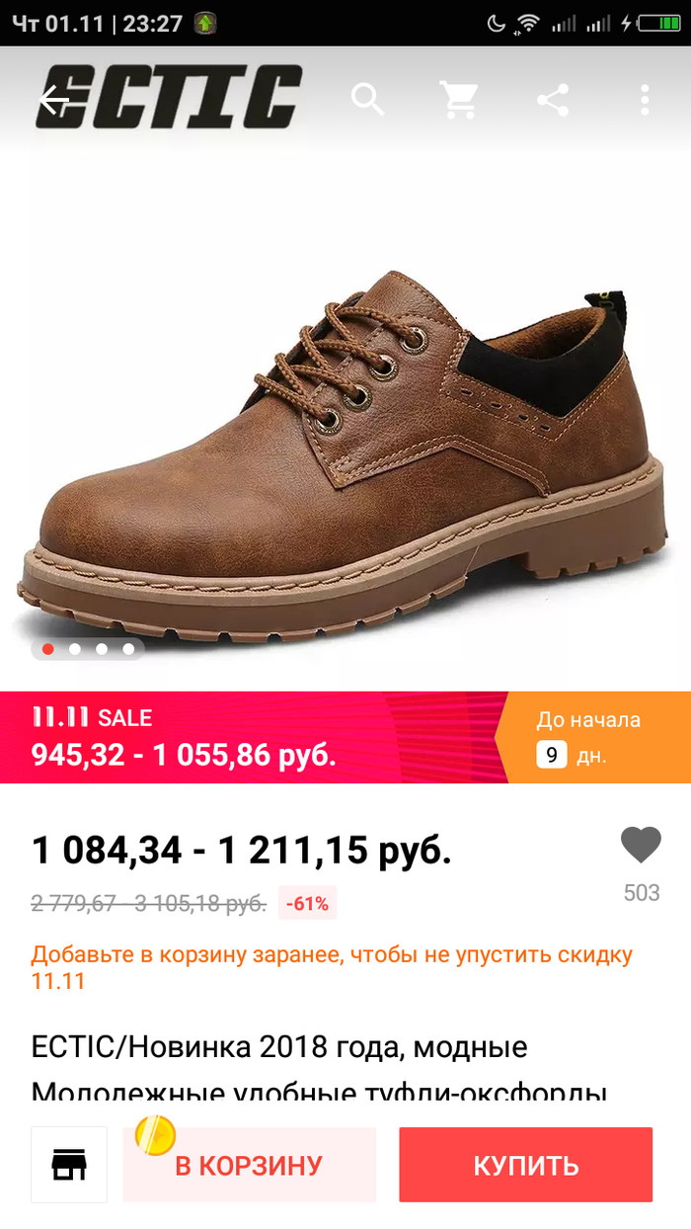
Task: Tap the В КОРЗИНУ button
Action: 249,1165
